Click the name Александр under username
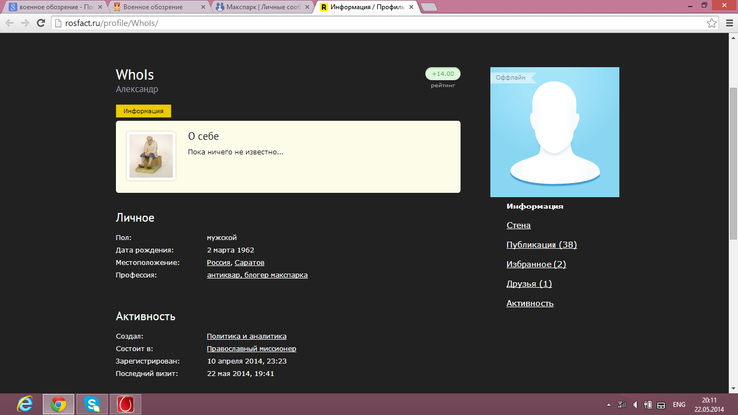Screen dimensions: 738x415 pyautogui.click(x=137, y=89)
